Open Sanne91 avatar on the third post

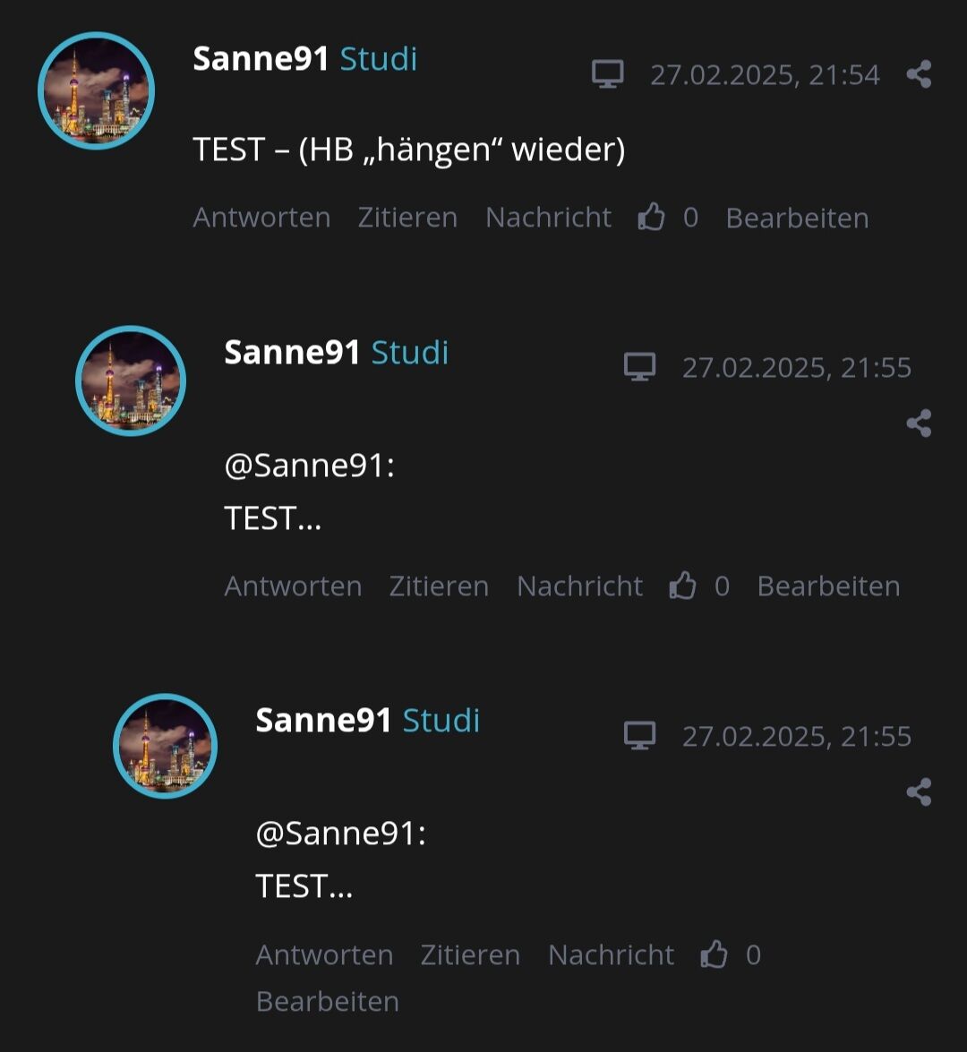165,746
